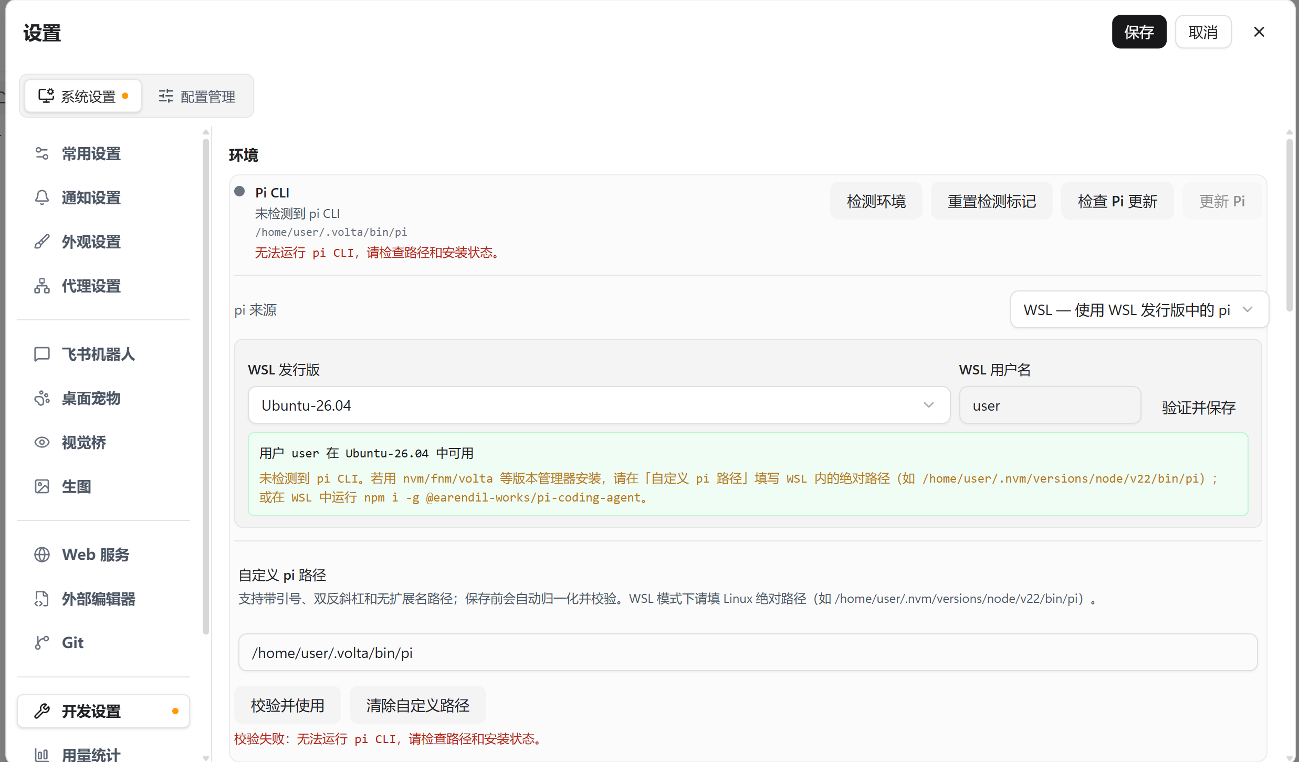This screenshot has height=762, width=1299.
Task: Click the chat bubble icon for 飞书机器人
Action: coord(42,354)
